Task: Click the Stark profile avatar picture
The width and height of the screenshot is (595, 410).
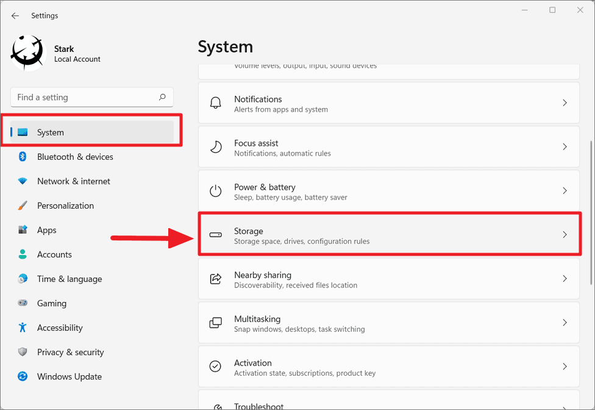Action: [27, 53]
